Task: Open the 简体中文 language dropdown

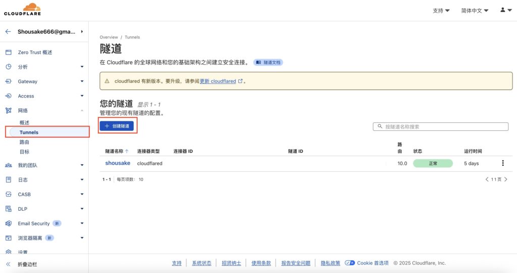Action: pyautogui.click(x=475, y=11)
